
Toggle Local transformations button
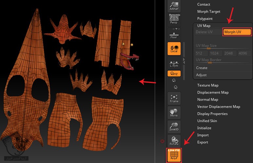(x=174, y=48)
